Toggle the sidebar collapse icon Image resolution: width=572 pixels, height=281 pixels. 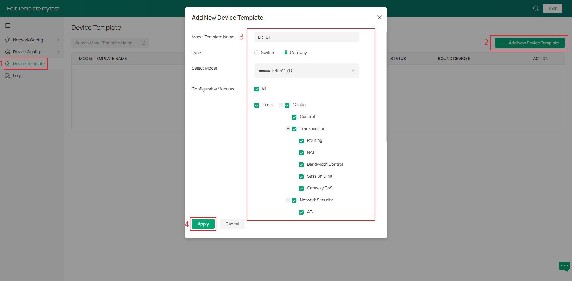click(8, 26)
